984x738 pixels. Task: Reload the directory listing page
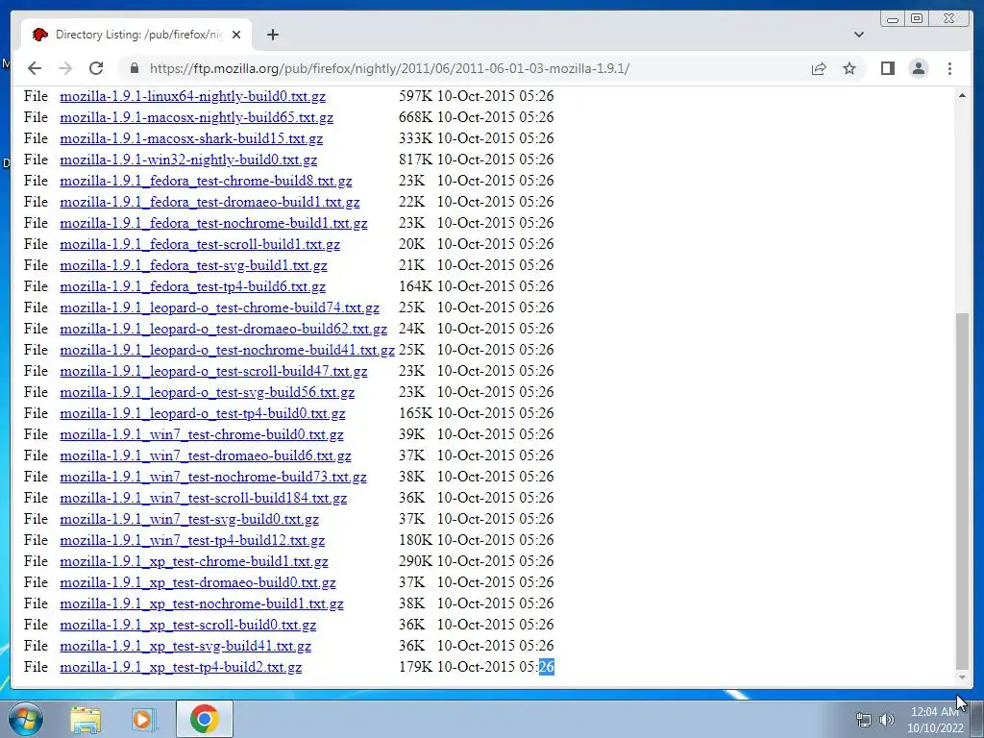(x=96, y=68)
